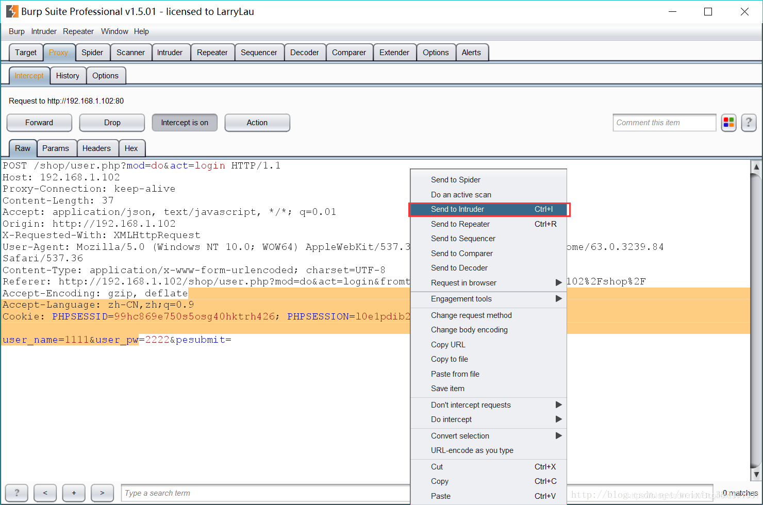763x505 pixels.
Task: Open the Headers view tab
Action: coord(96,148)
